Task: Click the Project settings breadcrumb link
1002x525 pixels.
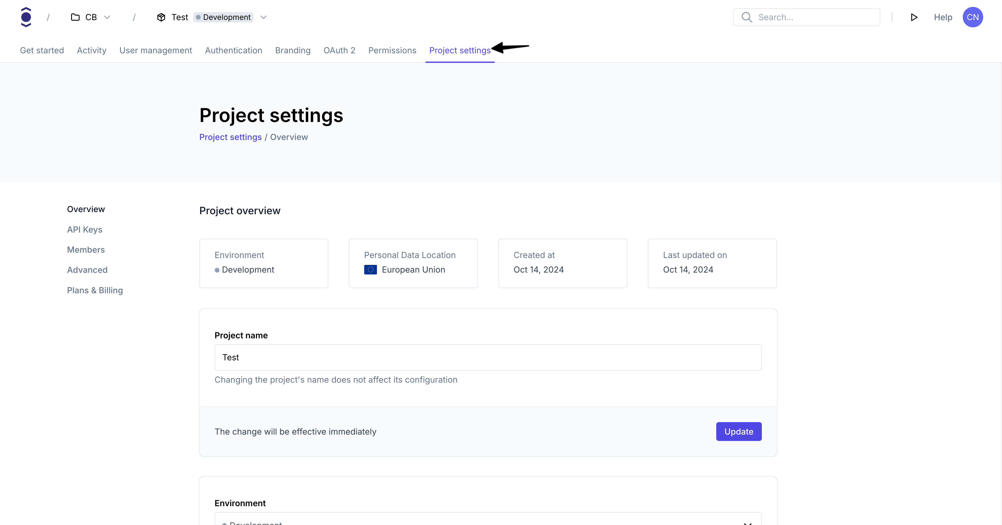Action: click(x=230, y=137)
